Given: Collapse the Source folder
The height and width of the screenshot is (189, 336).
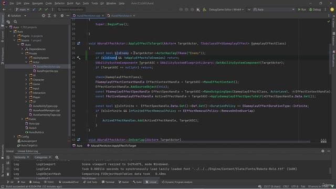Looking at the screenshot, I should (14, 40).
